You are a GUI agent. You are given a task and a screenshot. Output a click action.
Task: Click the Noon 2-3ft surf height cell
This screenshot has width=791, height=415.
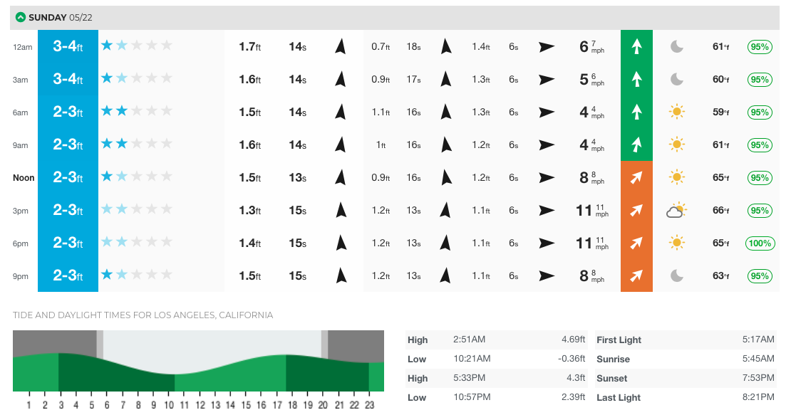pyautogui.click(x=68, y=177)
